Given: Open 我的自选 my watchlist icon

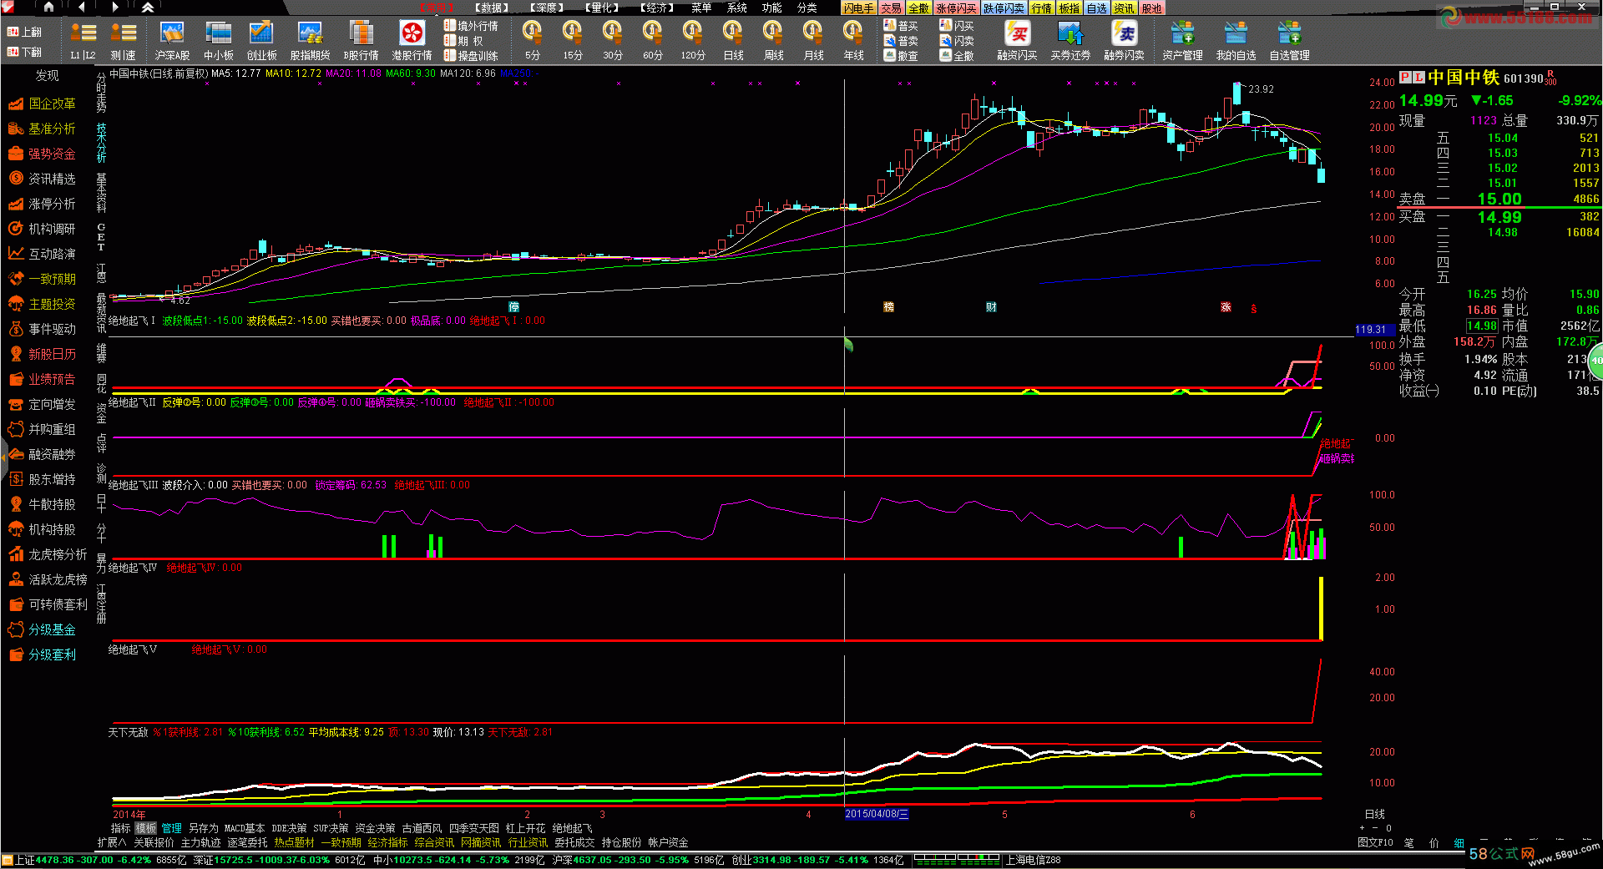Looking at the screenshot, I should 1236,40.
